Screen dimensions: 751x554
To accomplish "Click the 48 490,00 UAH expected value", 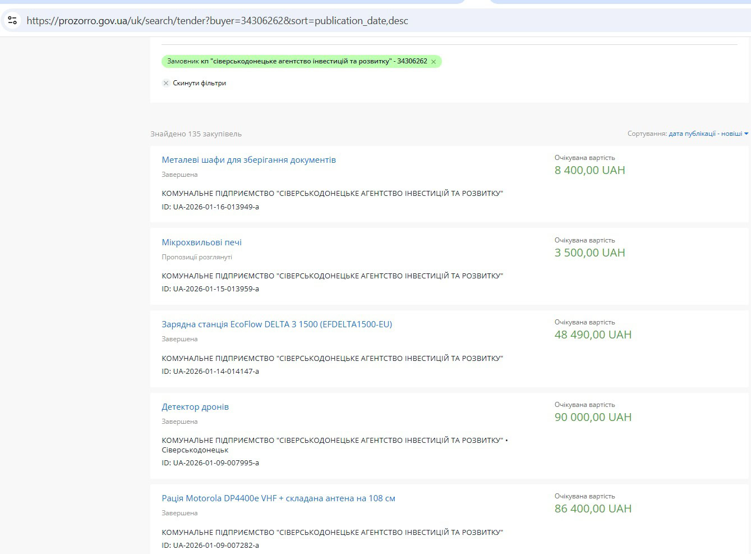I will (x=593, y=335).
